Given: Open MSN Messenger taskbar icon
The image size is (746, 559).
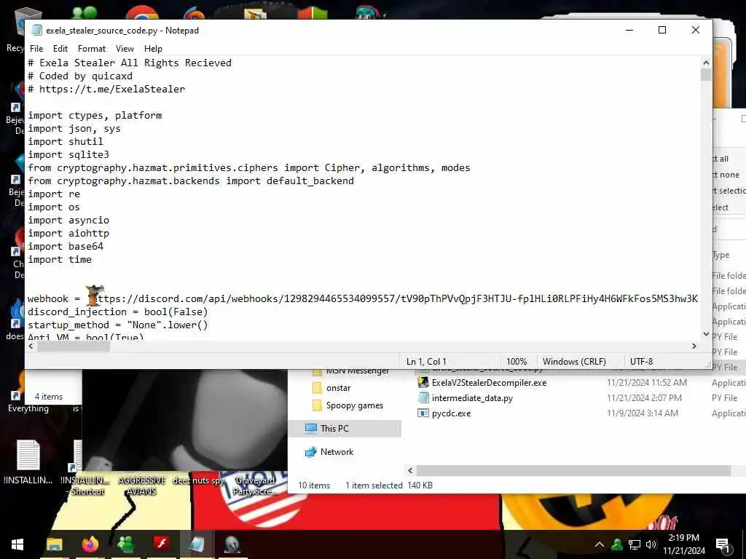Looking at the screenshot, I should coord(125,544).
